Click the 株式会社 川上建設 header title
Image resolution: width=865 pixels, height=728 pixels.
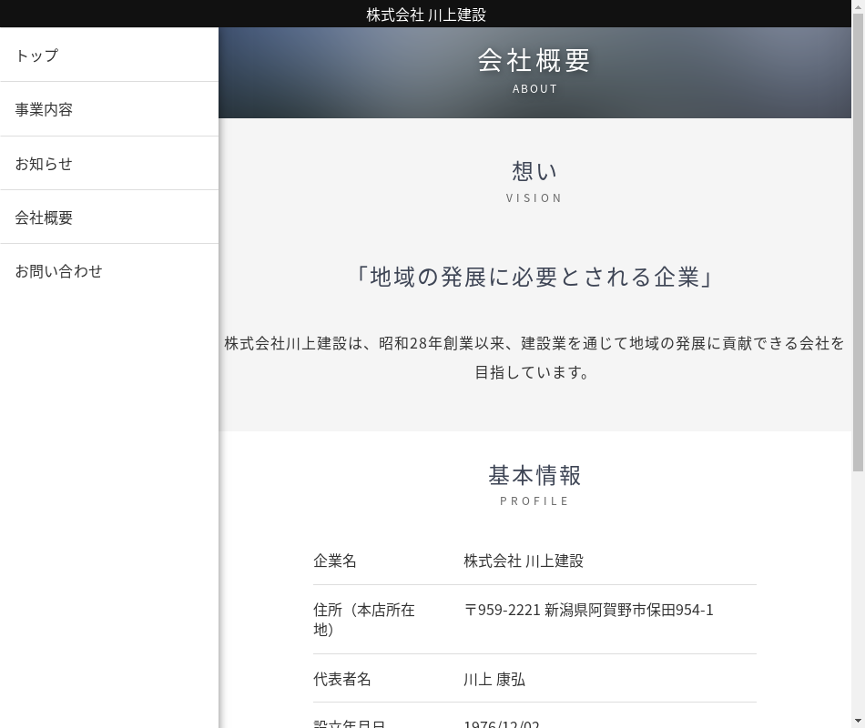[426, 15]
